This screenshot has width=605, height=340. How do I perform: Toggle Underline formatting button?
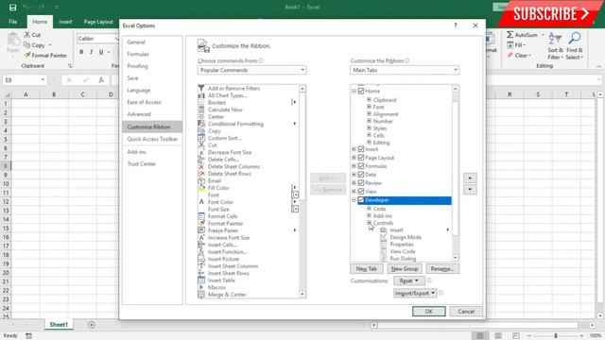click(x=101, y=52)
